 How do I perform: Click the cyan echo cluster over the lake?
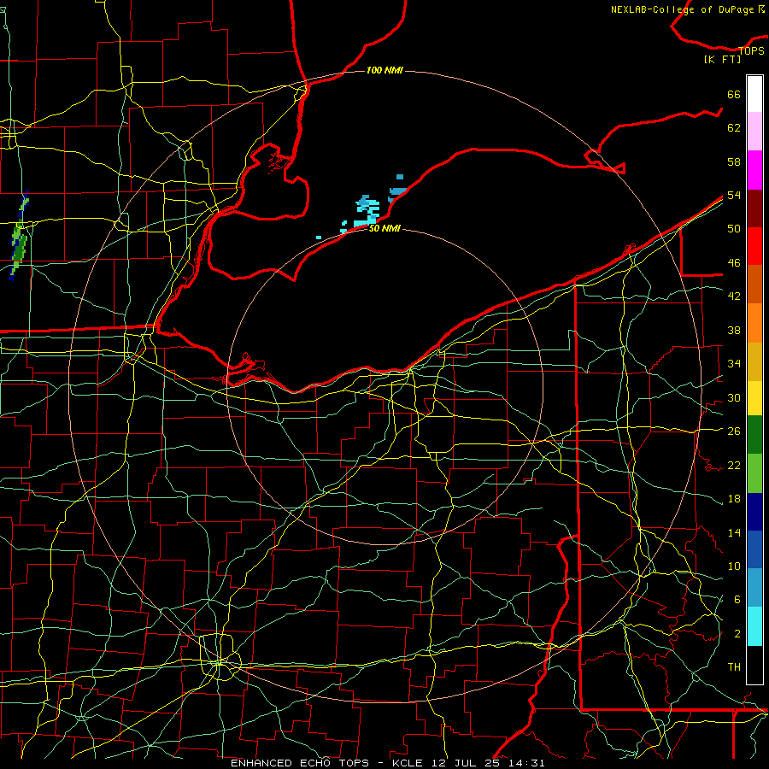tap(367, 210)
